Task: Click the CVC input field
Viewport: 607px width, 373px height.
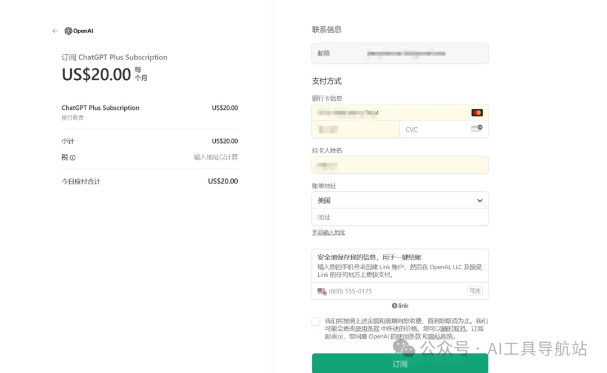Action: point(436,130)
